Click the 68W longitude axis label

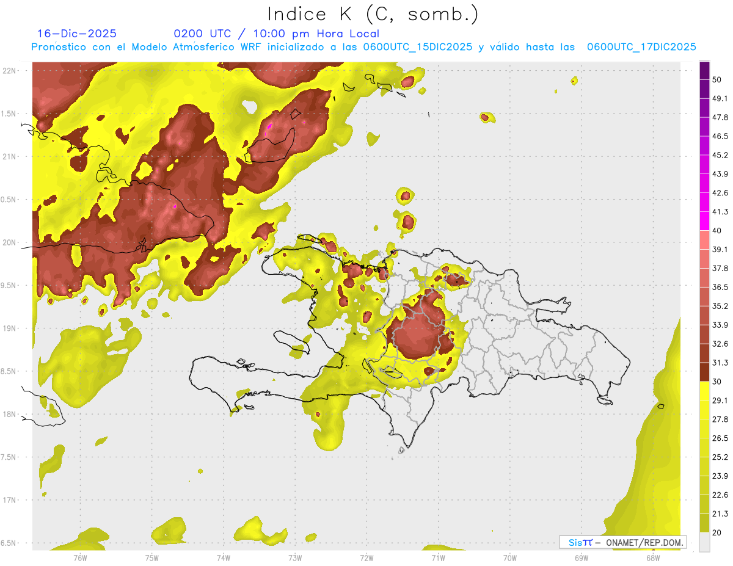(653, 557)
